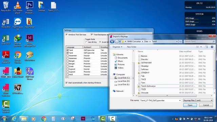Image resolution: width=217 pixels, height=122 pixels.
Task: Open Adobe InDesign CS6 desktop shortcut
Action: coord(29,41)
